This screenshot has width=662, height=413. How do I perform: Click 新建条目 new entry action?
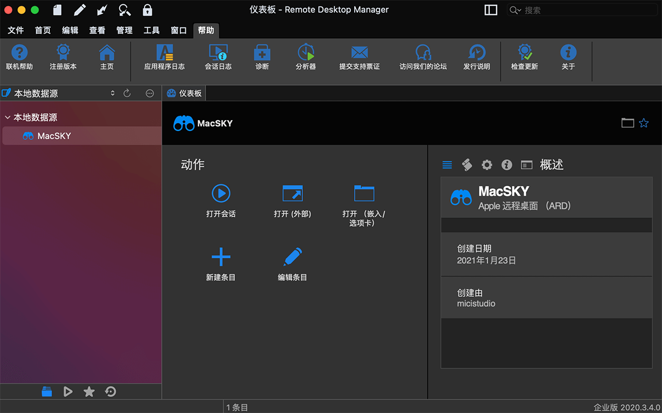[x=221, y=264]
